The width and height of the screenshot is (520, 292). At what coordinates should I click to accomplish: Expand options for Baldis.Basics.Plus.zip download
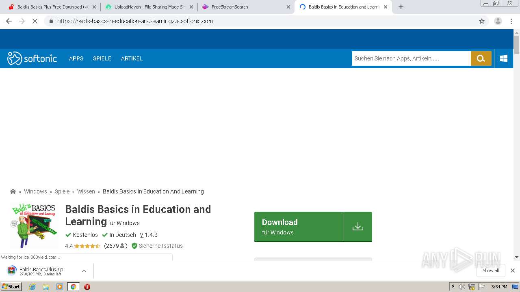coord(84,271)
